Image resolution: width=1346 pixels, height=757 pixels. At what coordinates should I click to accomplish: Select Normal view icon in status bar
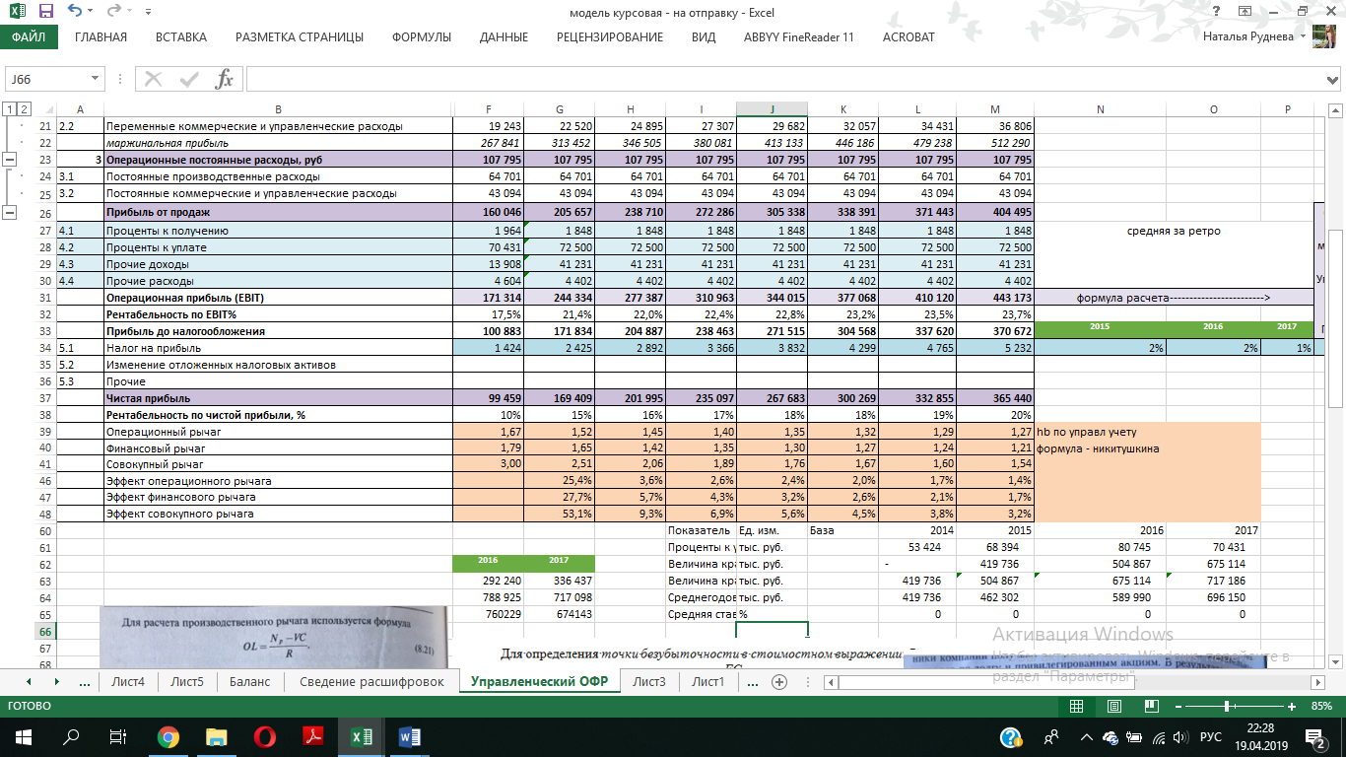pos(1076,706)
